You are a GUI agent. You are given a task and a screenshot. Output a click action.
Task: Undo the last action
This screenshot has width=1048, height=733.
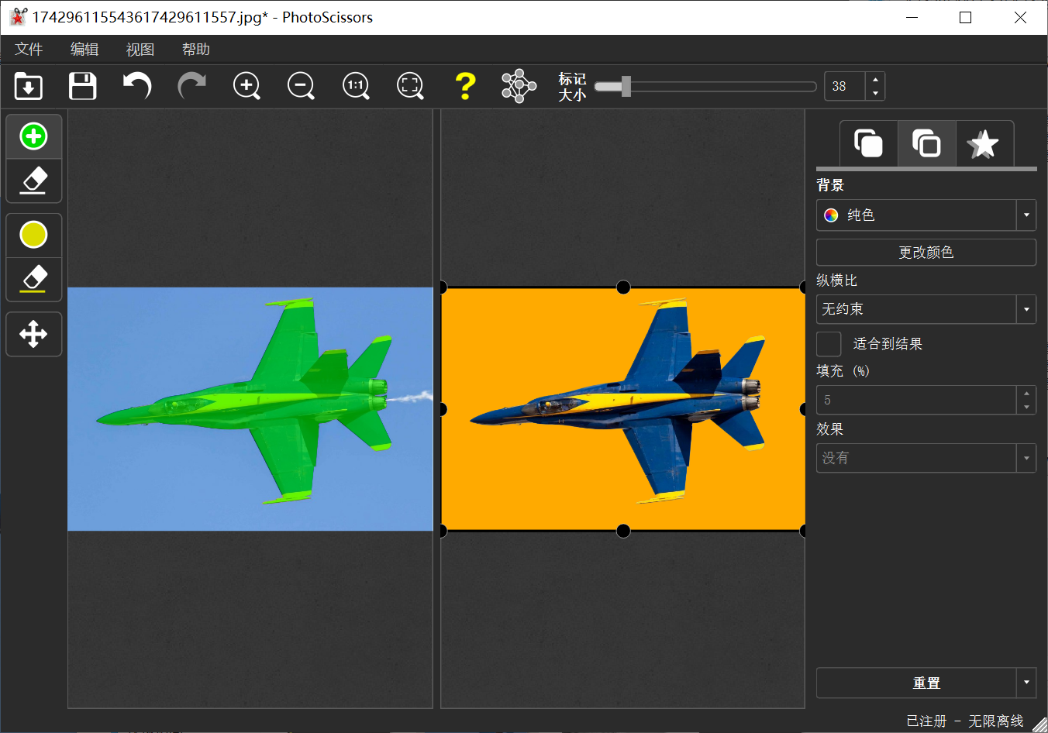point(137,85)
